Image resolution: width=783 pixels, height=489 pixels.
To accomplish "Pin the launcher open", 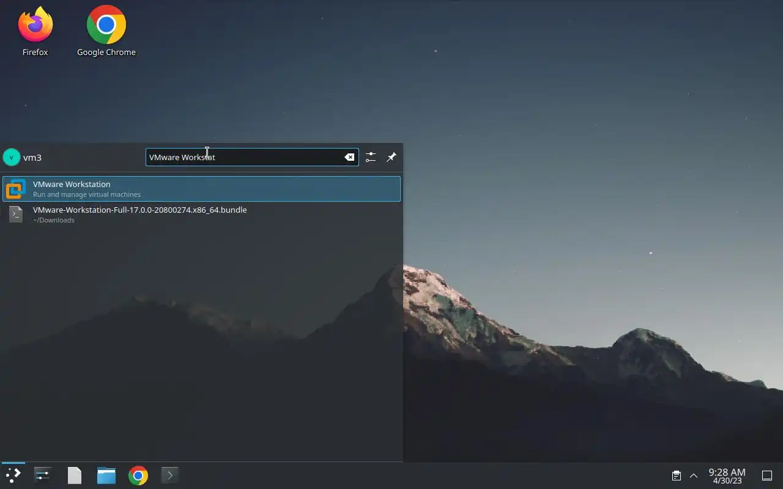I will click(x=391, y=157).
